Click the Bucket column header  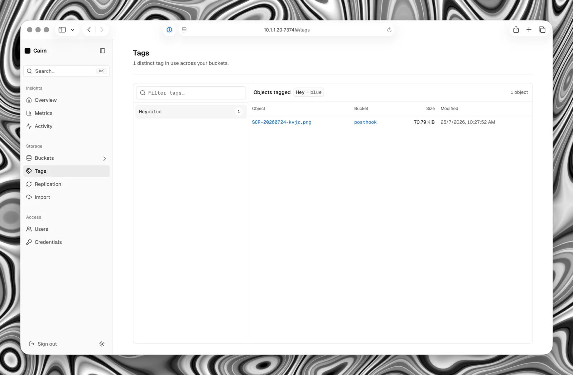pyautogui.click(x=361, y=109)
